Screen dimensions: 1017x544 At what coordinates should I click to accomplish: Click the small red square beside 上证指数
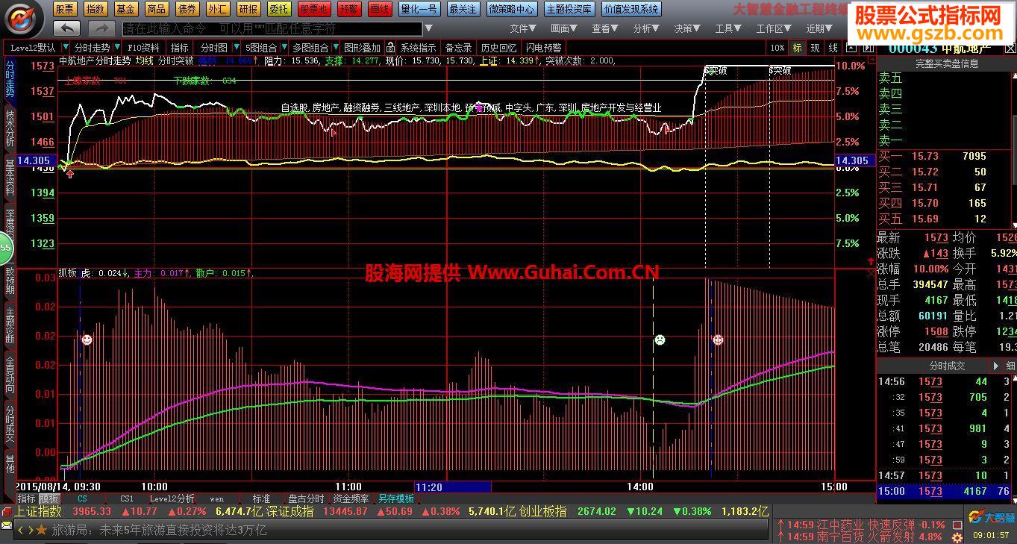[x=7, y=512]
